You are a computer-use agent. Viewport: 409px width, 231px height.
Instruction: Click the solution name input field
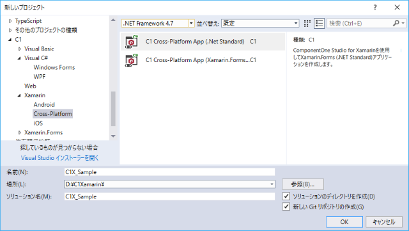[169, 196]
